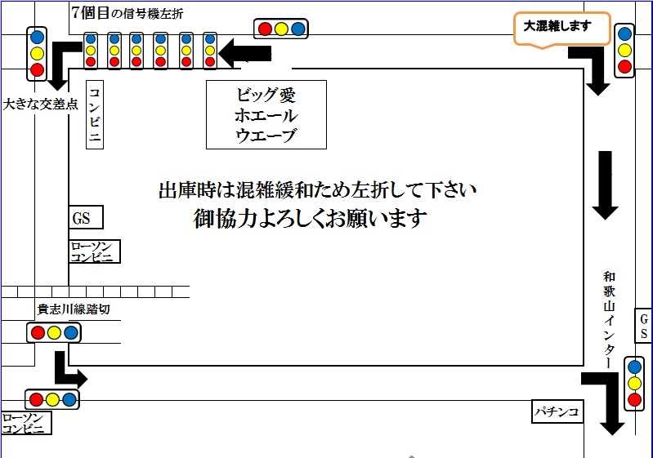Viewport: 653px width, 458px height.
Task: Click the 大きな交差点 label
Action: point(40,104)
